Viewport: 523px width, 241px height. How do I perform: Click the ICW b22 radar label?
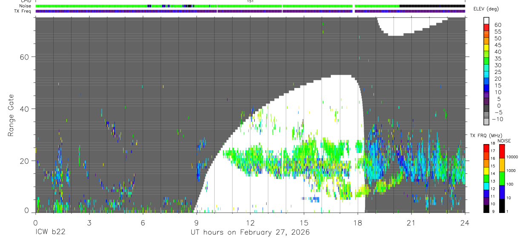(50, 232)
